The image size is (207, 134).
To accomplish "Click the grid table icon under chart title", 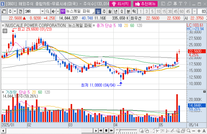I will (5, 31).
